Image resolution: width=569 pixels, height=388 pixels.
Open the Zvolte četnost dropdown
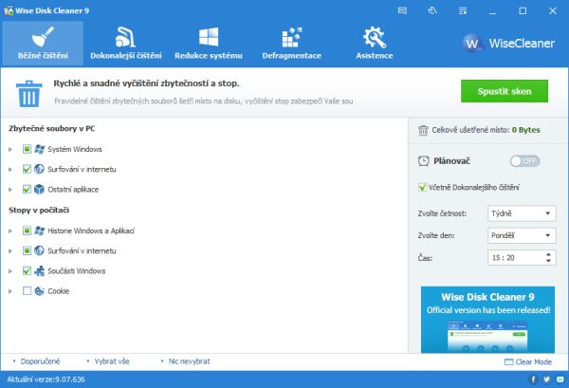[522, 213]
